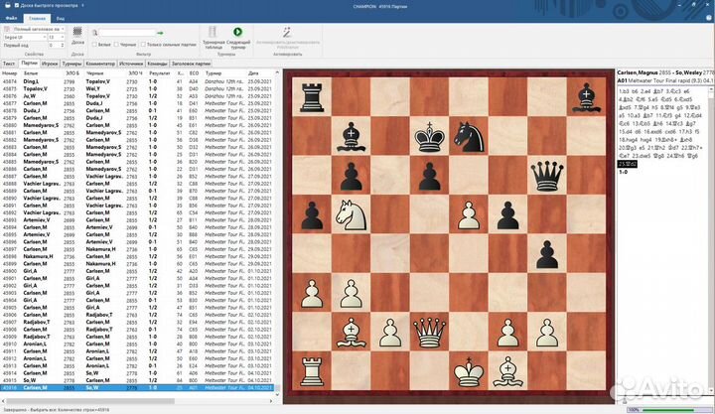Select the black queen on g6
The height and width of the screenshot is (414, 715).
pyautogui.click(x=547, y=176)
